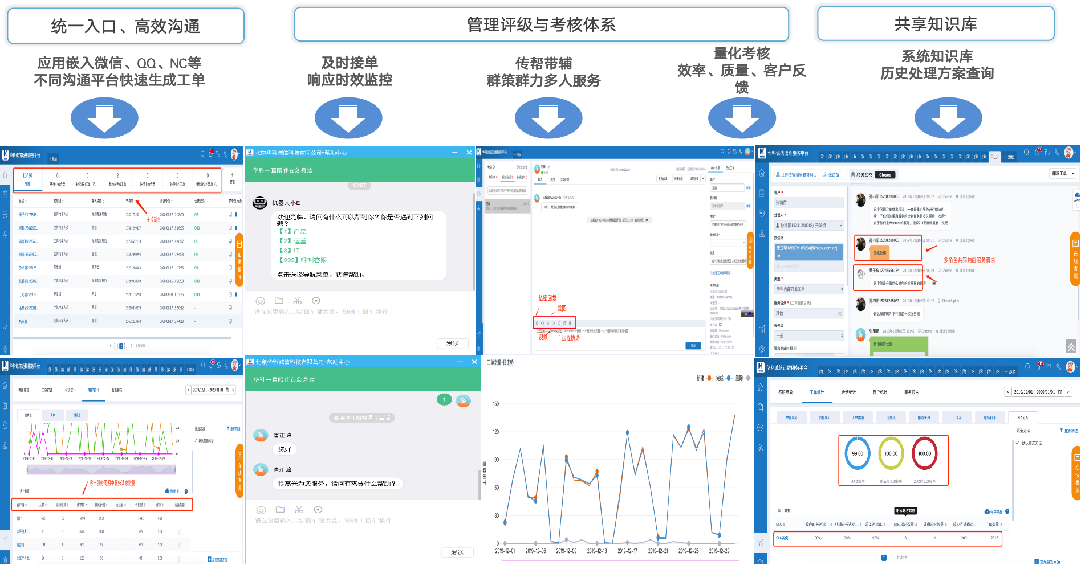Click the search icon above the 16/20 dashboard
The image size is (1081, 565).
coord(202,154)
